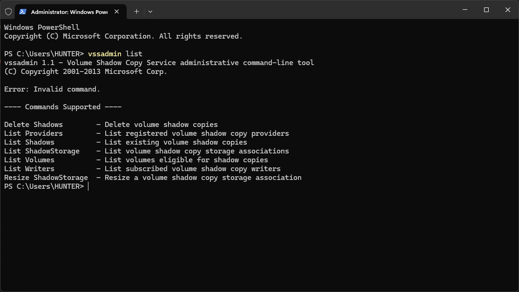
Task: Click the "Windows PowerShell" banner line
Action: [x=42, y=27]
